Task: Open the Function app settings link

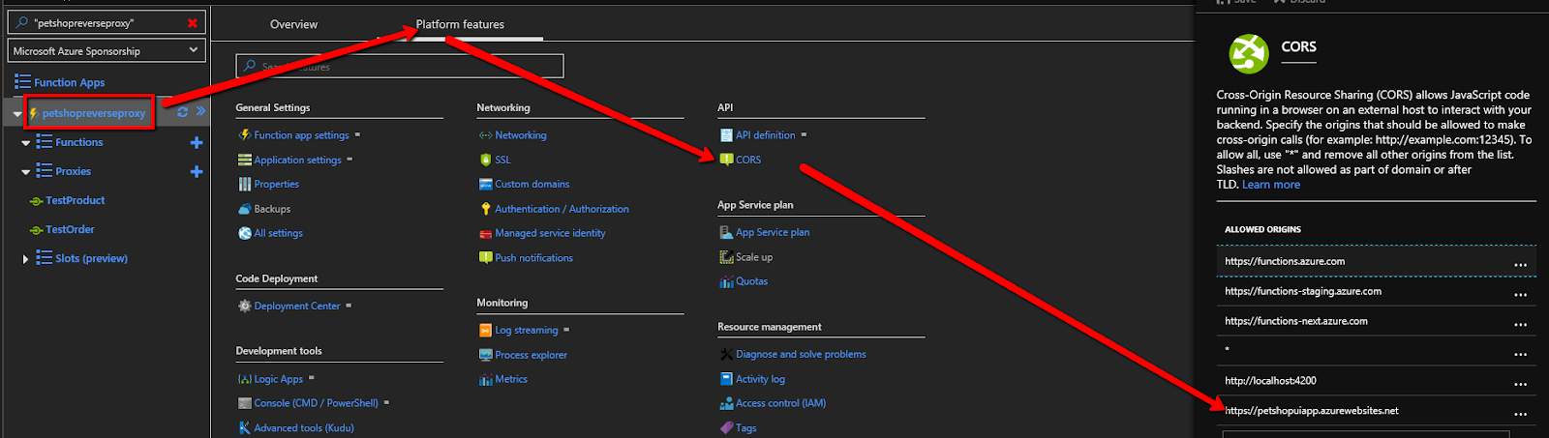Action: click(x=301, y=135)
